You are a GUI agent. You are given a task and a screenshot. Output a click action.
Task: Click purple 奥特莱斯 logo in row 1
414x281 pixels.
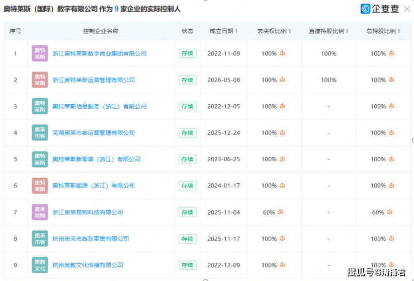click(40, 53)
